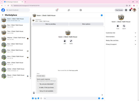Open Yellymar - 2 Beds 1 Bath House chat
This screenshot has height=101, width=139.
pyautogui.click(x=15, y=38)
